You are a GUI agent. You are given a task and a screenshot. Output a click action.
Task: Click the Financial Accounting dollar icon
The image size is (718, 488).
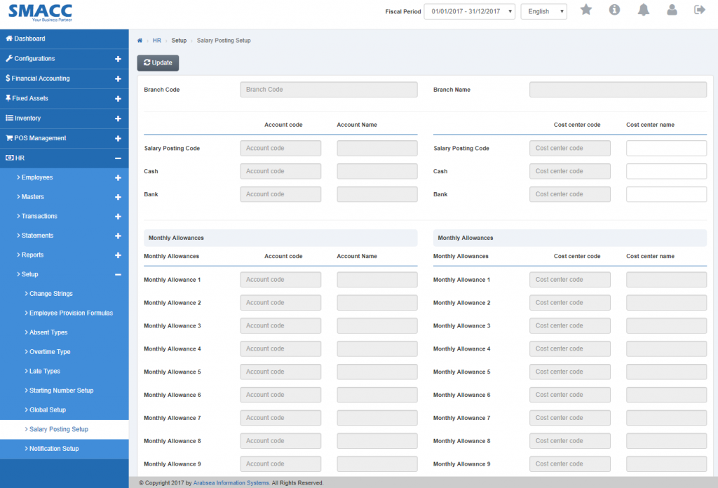(x=8, y=79)
